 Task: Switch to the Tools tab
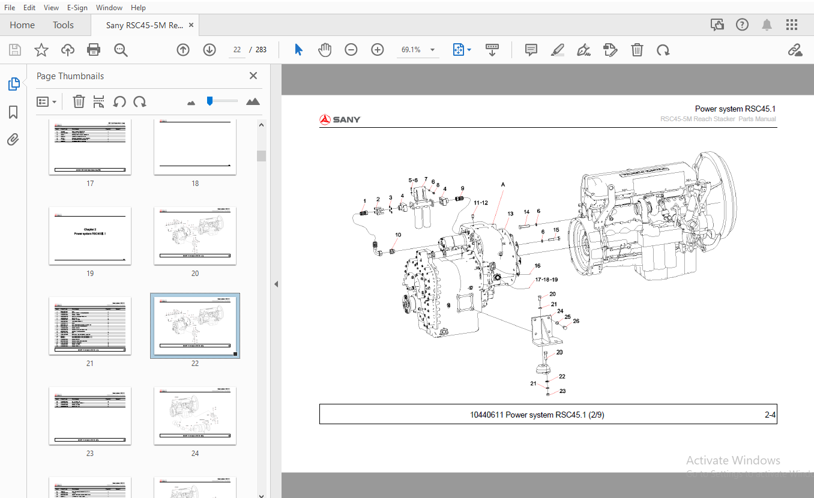63,25
